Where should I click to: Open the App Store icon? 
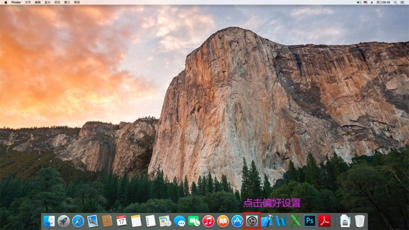[x=237, y=221]
